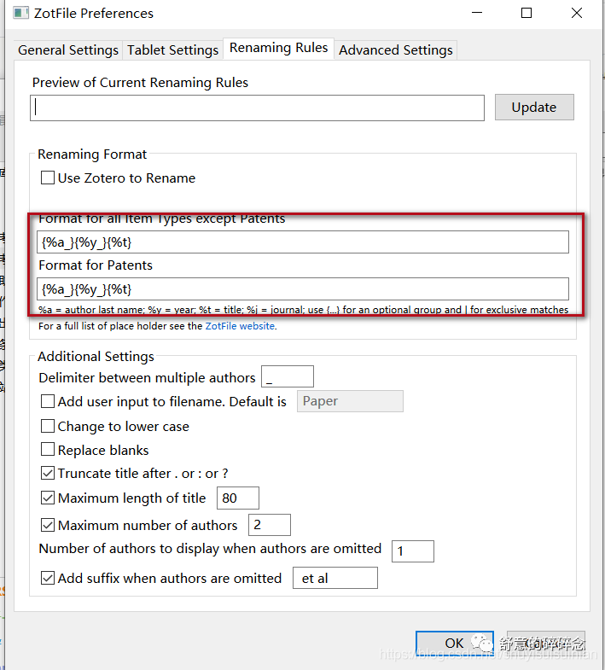Tick Add user input to filename

[48, 402]
